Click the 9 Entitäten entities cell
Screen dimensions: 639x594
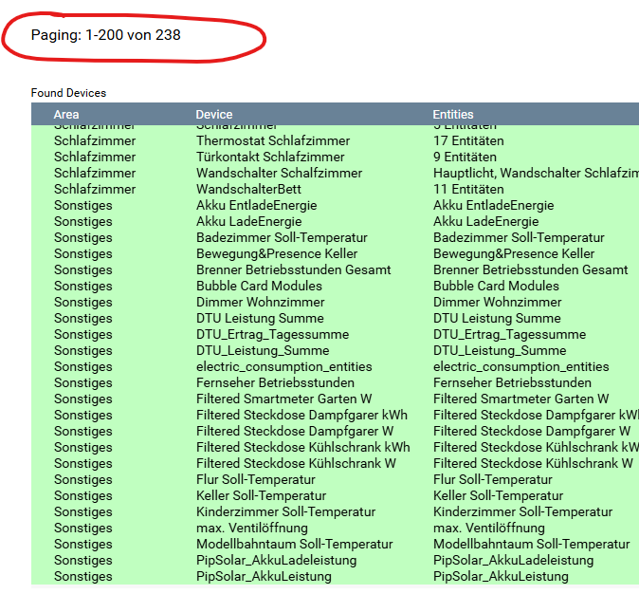tap(465, 157)
